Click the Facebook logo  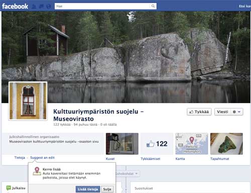click(x=15, y=6)
